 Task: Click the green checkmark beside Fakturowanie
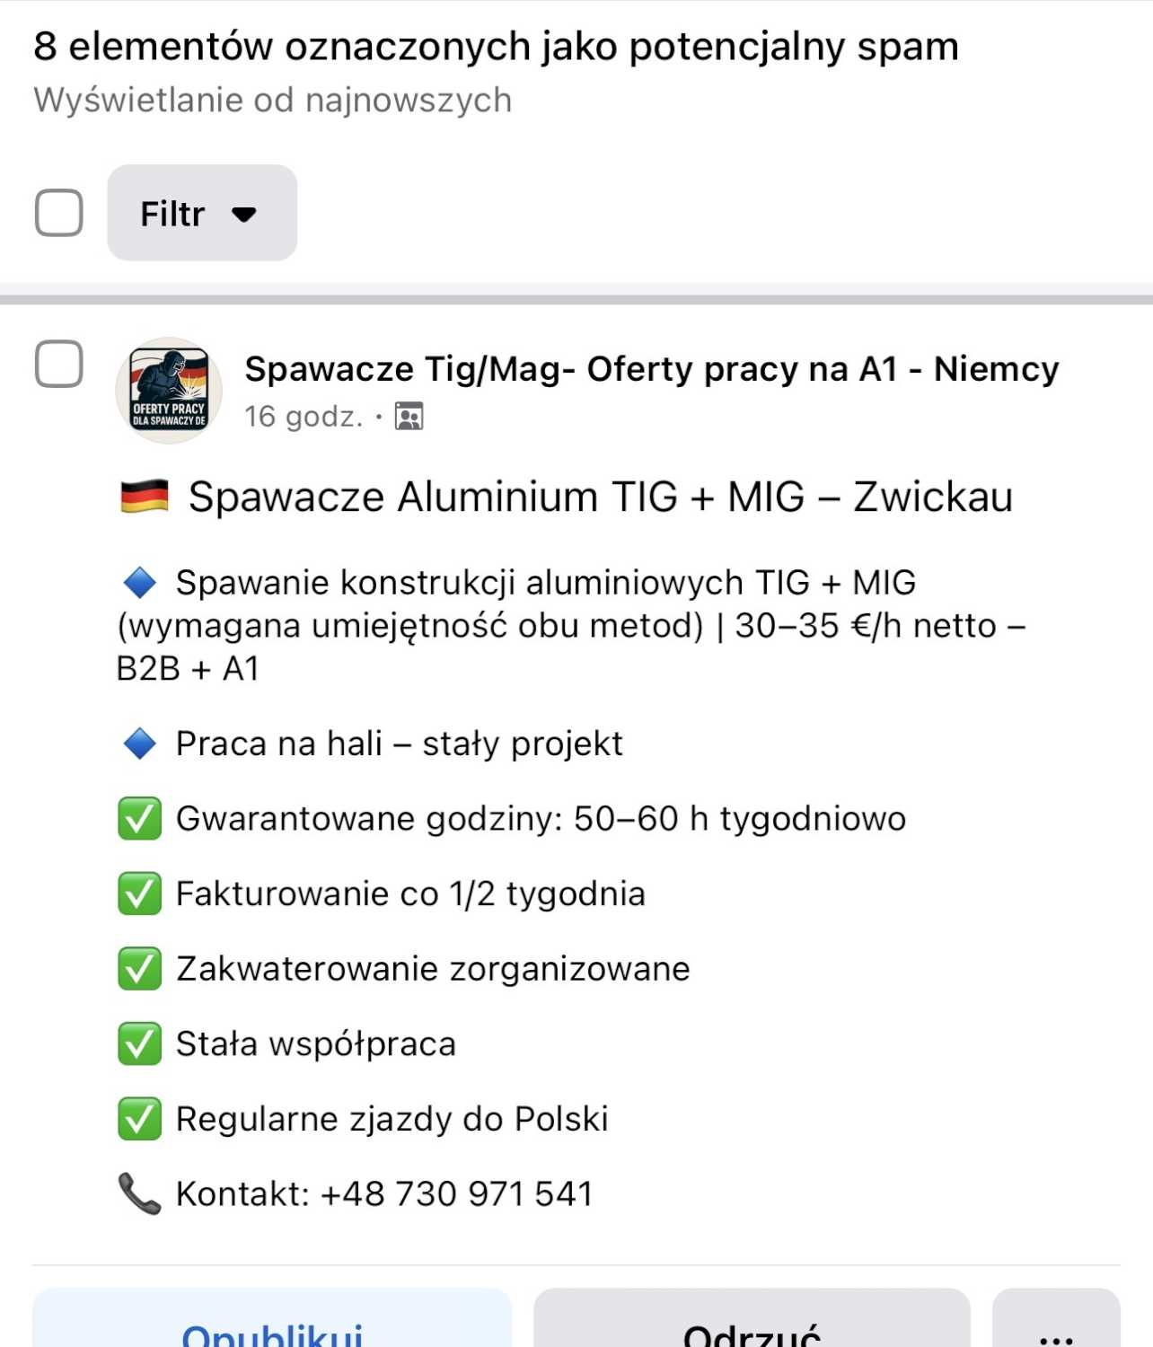(140, 894)
